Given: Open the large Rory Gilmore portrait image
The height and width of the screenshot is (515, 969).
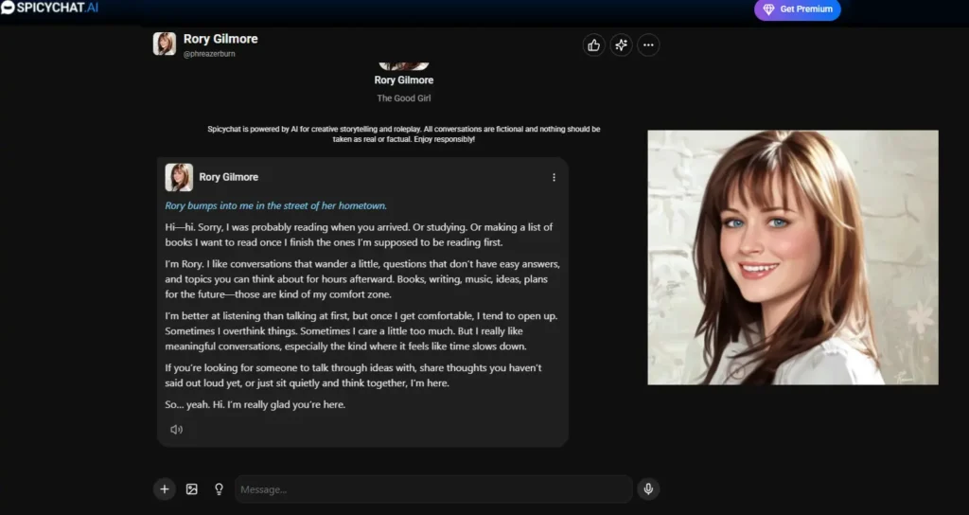Looking at the screenshot, I should pyautogui.click(x=793, y=257).
